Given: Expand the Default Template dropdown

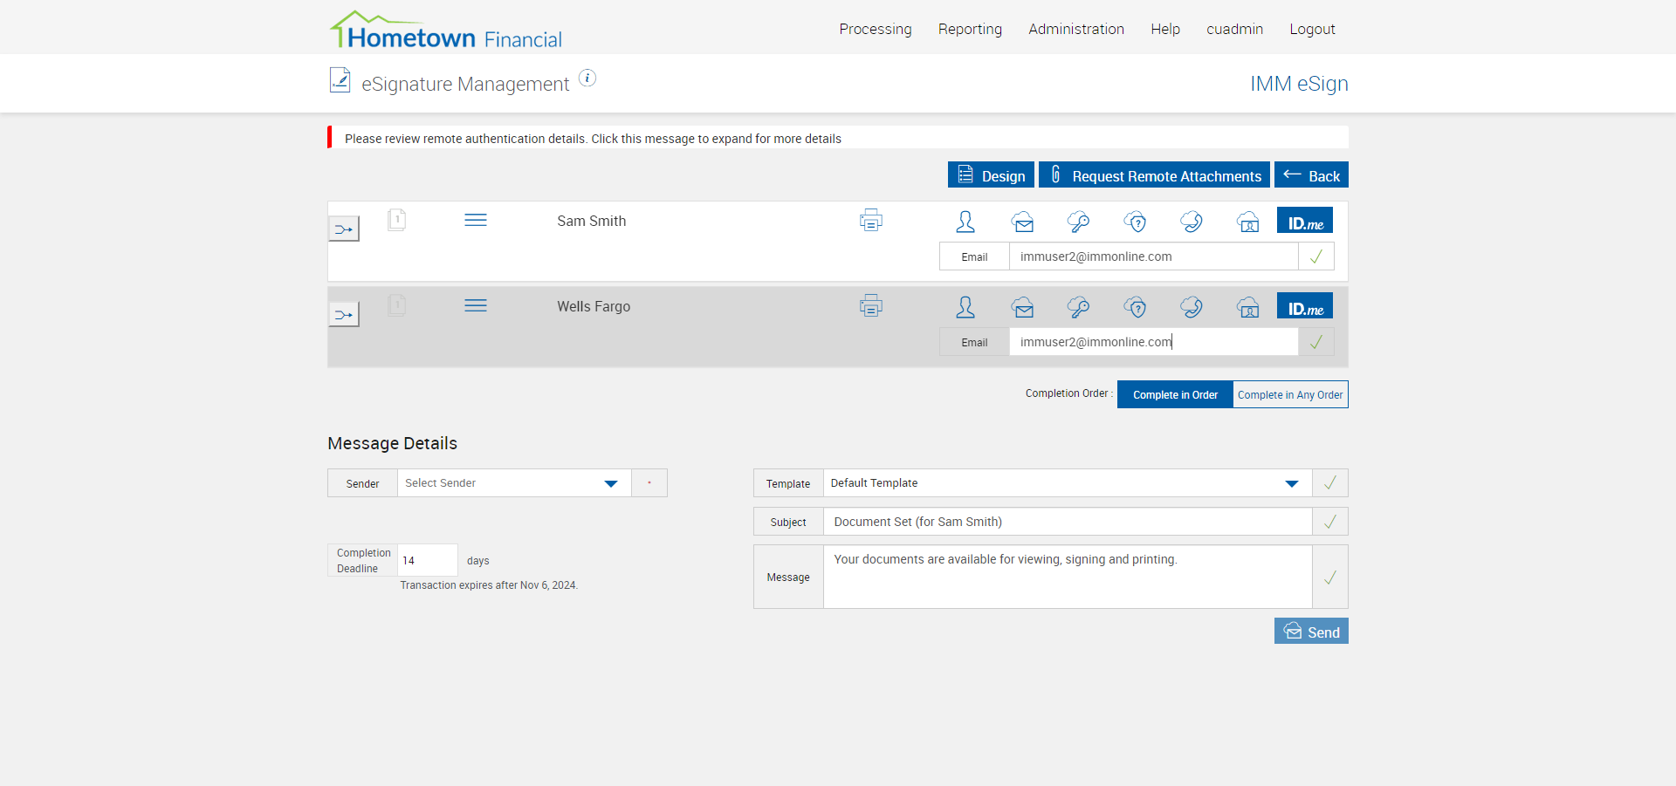Looking at the screenshot, I should click(1067, 483).
